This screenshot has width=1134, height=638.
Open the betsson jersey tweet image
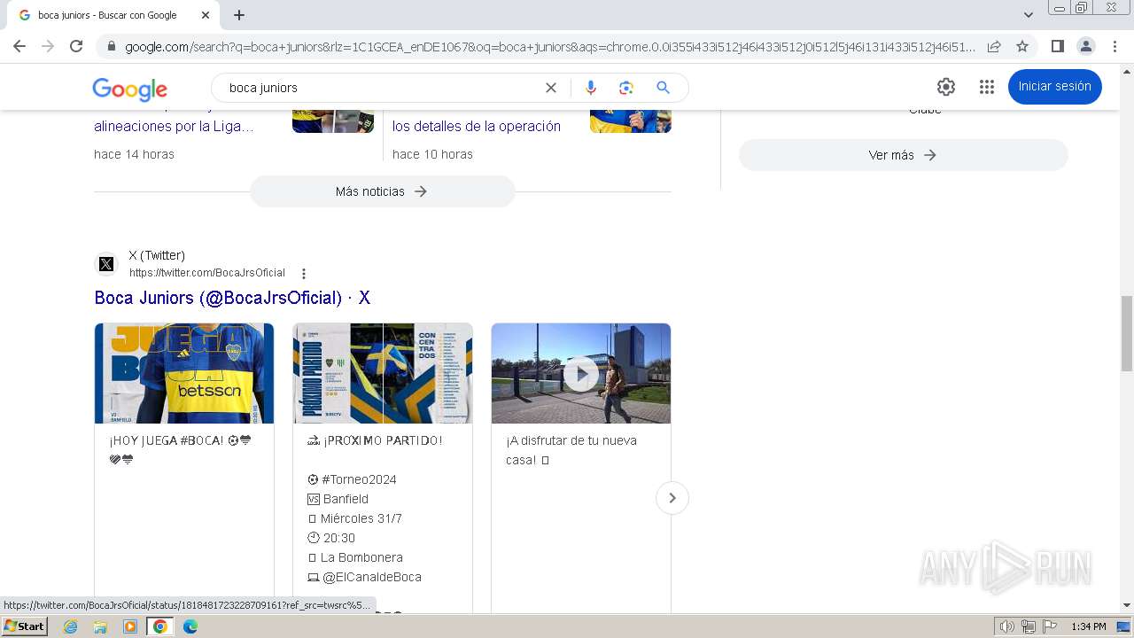click(x=184, y=373)
